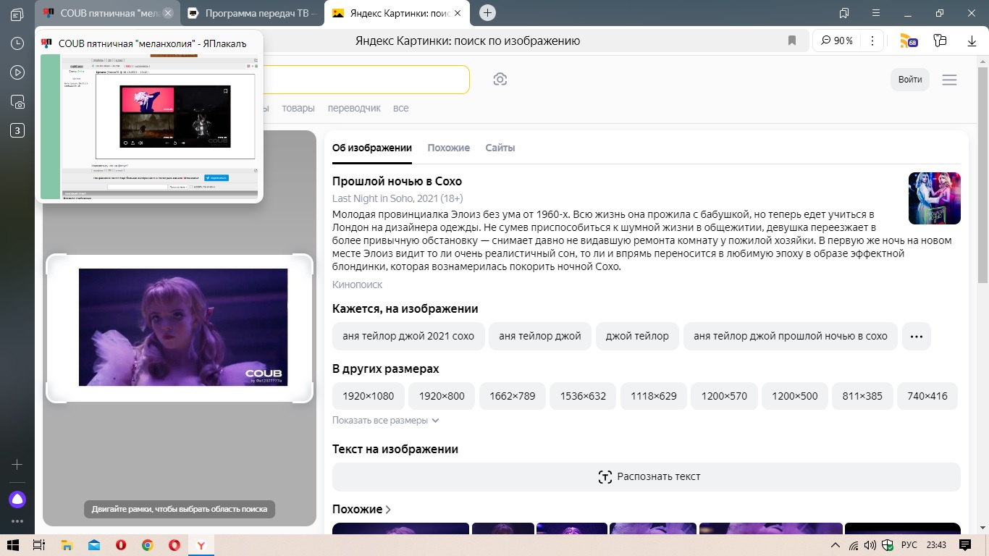Open the Last Night in Soho poster thumbnail

[x=935, y=198]
